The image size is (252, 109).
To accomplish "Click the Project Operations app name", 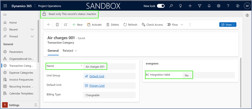I will coord(50,6).
